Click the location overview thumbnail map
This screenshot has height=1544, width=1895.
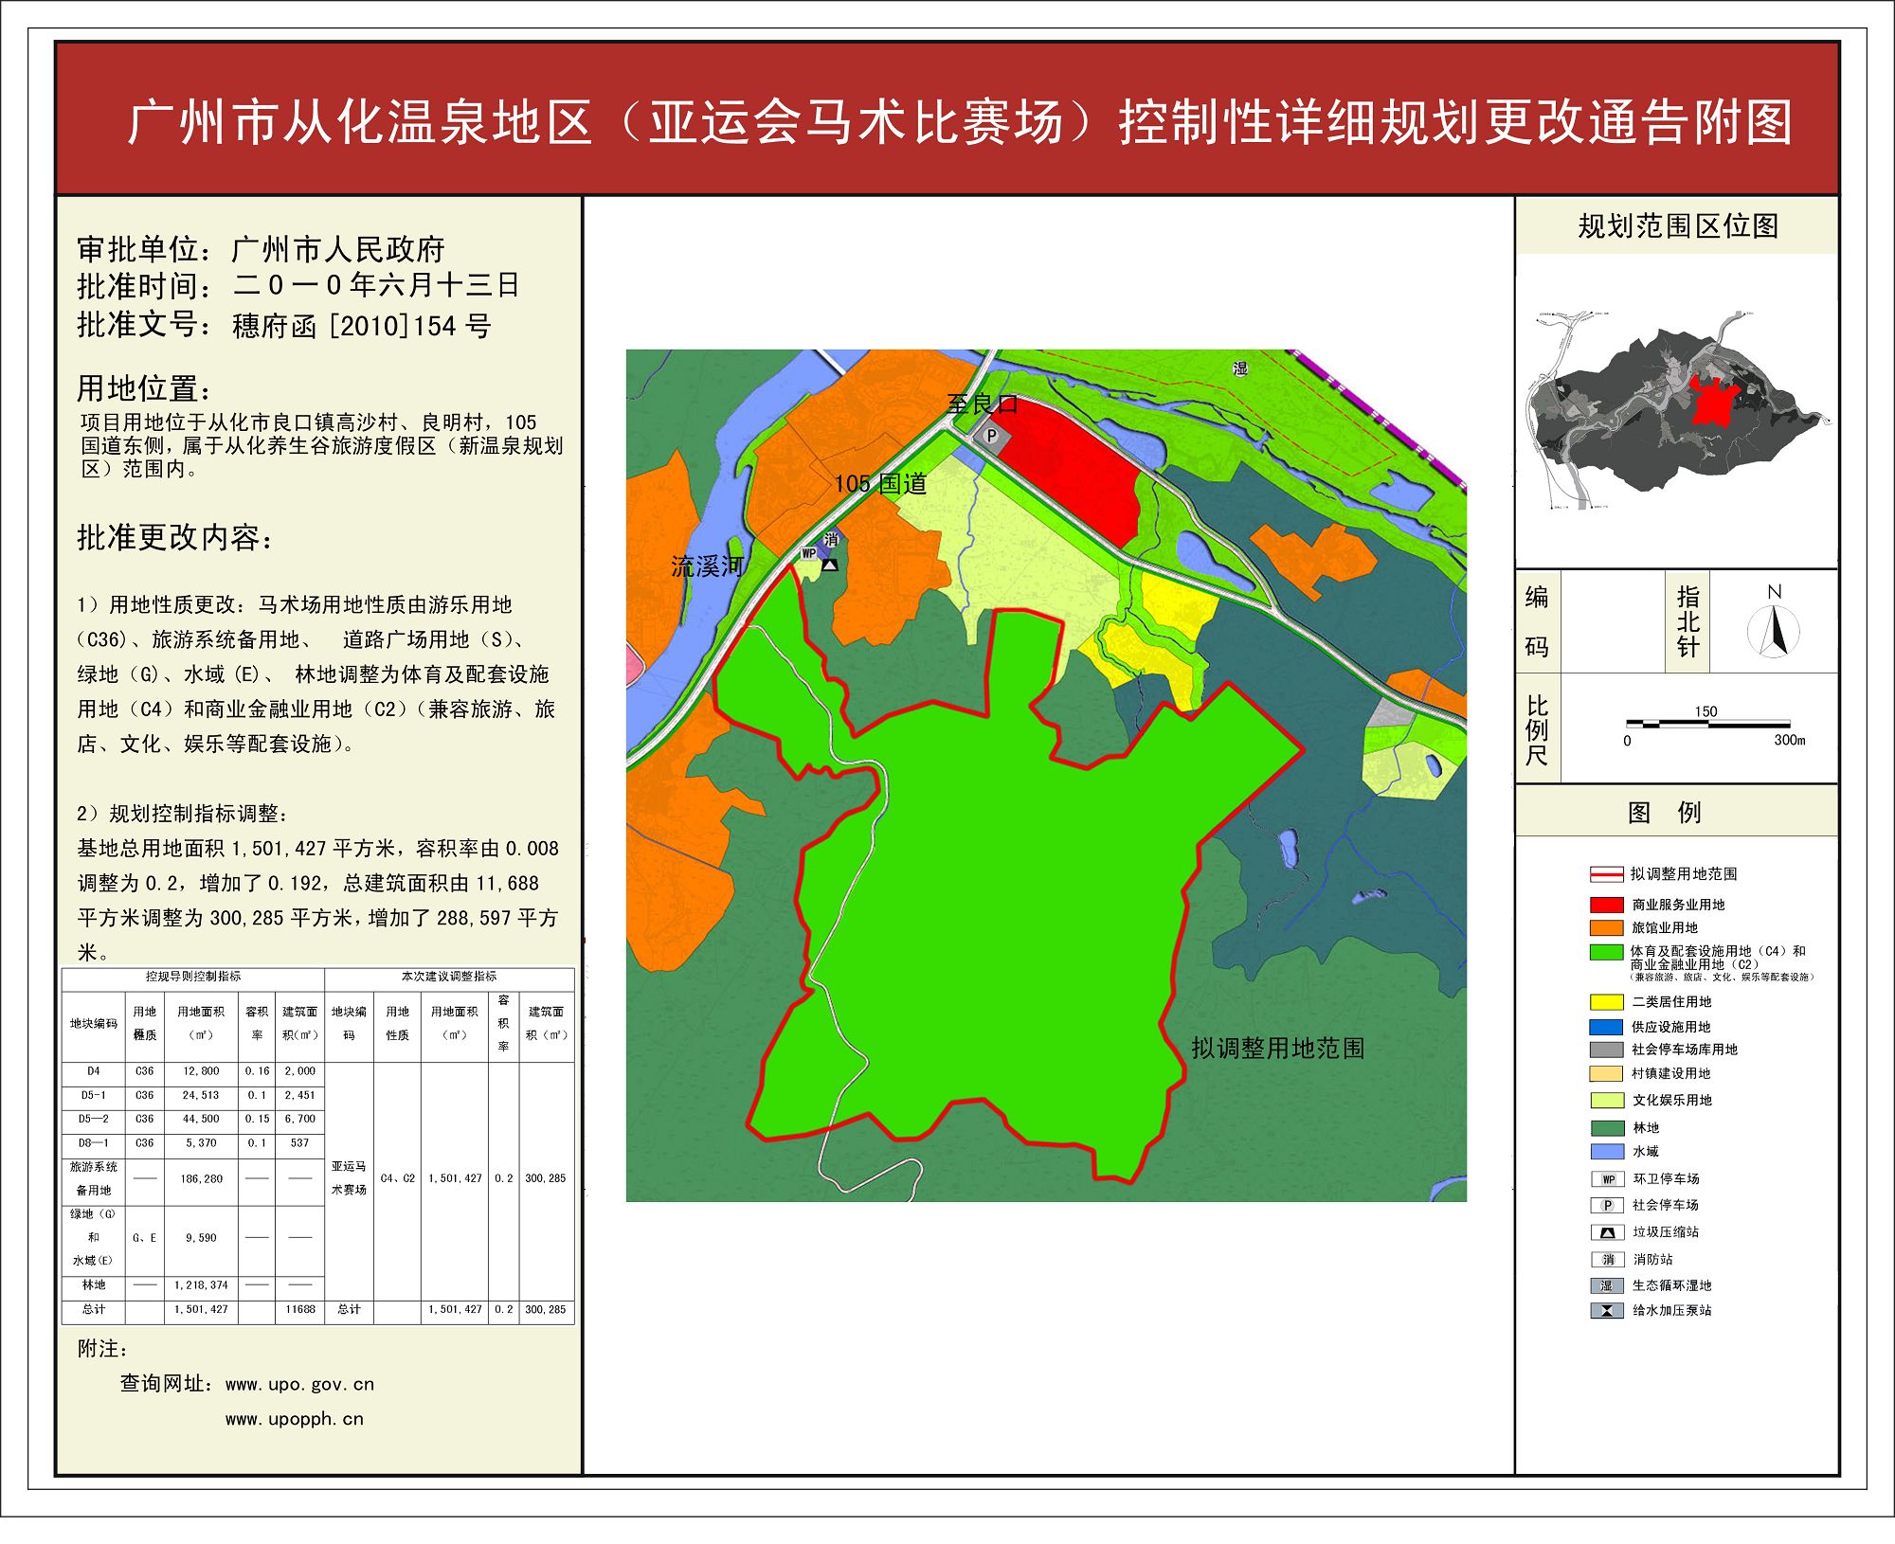click(x=1675, y=409)
